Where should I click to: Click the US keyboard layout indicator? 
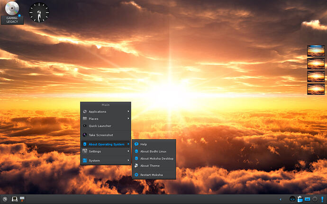pos(308,199)
